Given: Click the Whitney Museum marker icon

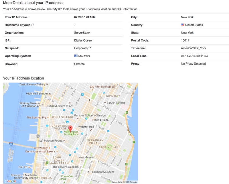Looking at the screenshot, I should point(42,105).
